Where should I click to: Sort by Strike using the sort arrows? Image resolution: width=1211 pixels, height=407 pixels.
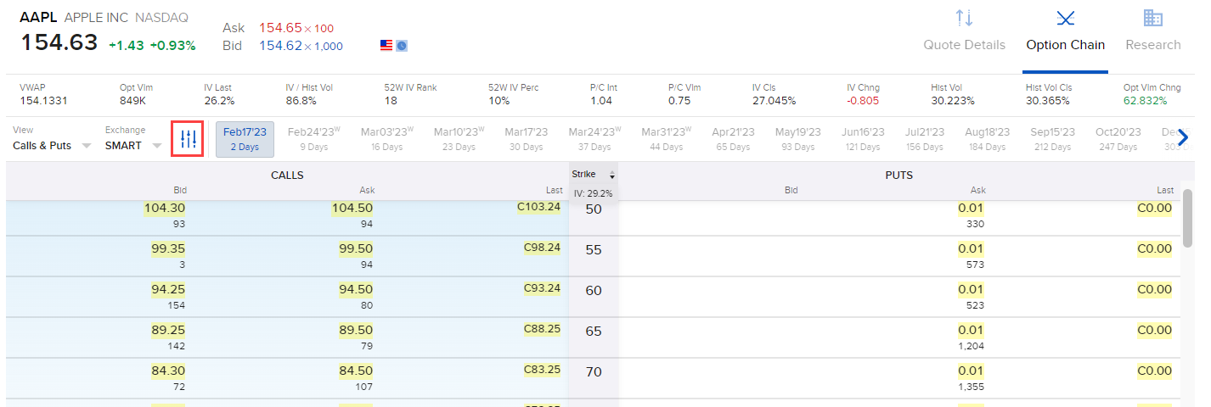coord(611,175)
